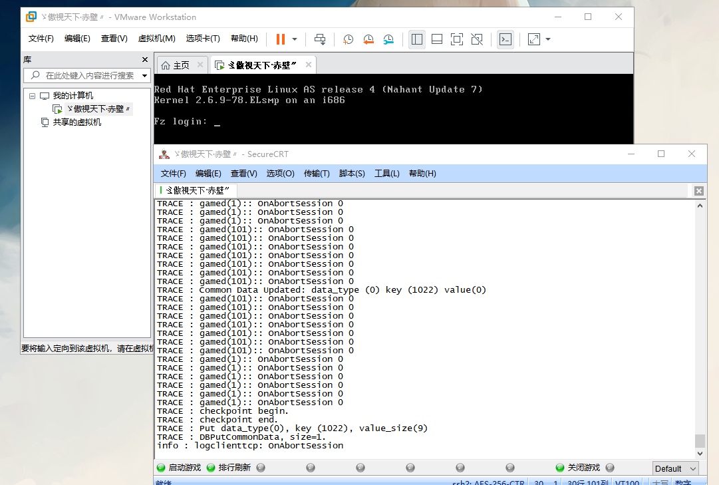Open VMware 帮助(H) menu
The width and height of the screenshot is (719, 485).
point(244,39)
